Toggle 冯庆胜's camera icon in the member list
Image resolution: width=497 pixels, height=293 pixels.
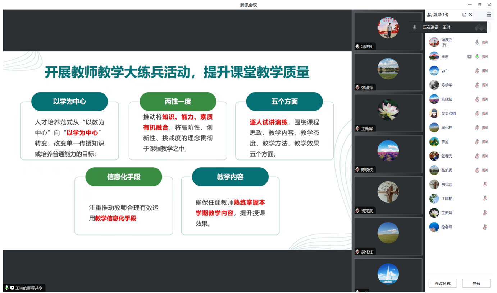(485, 42)
